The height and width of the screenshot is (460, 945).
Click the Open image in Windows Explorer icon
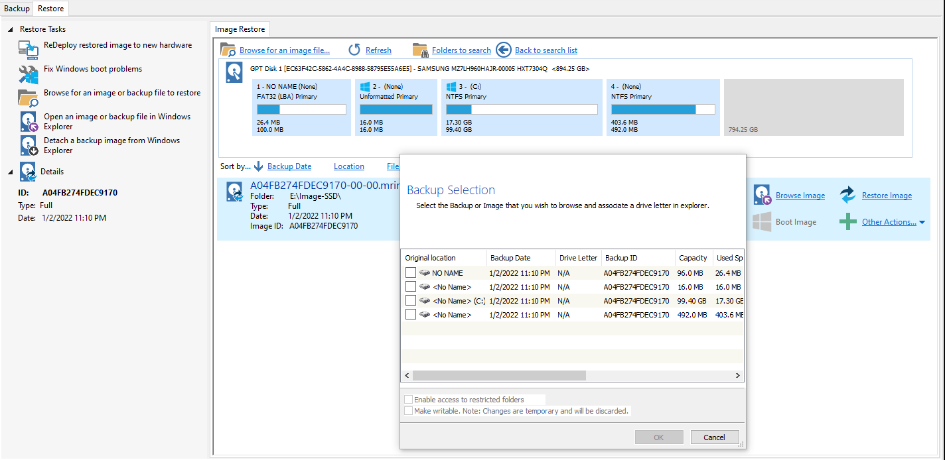point(28,121)
